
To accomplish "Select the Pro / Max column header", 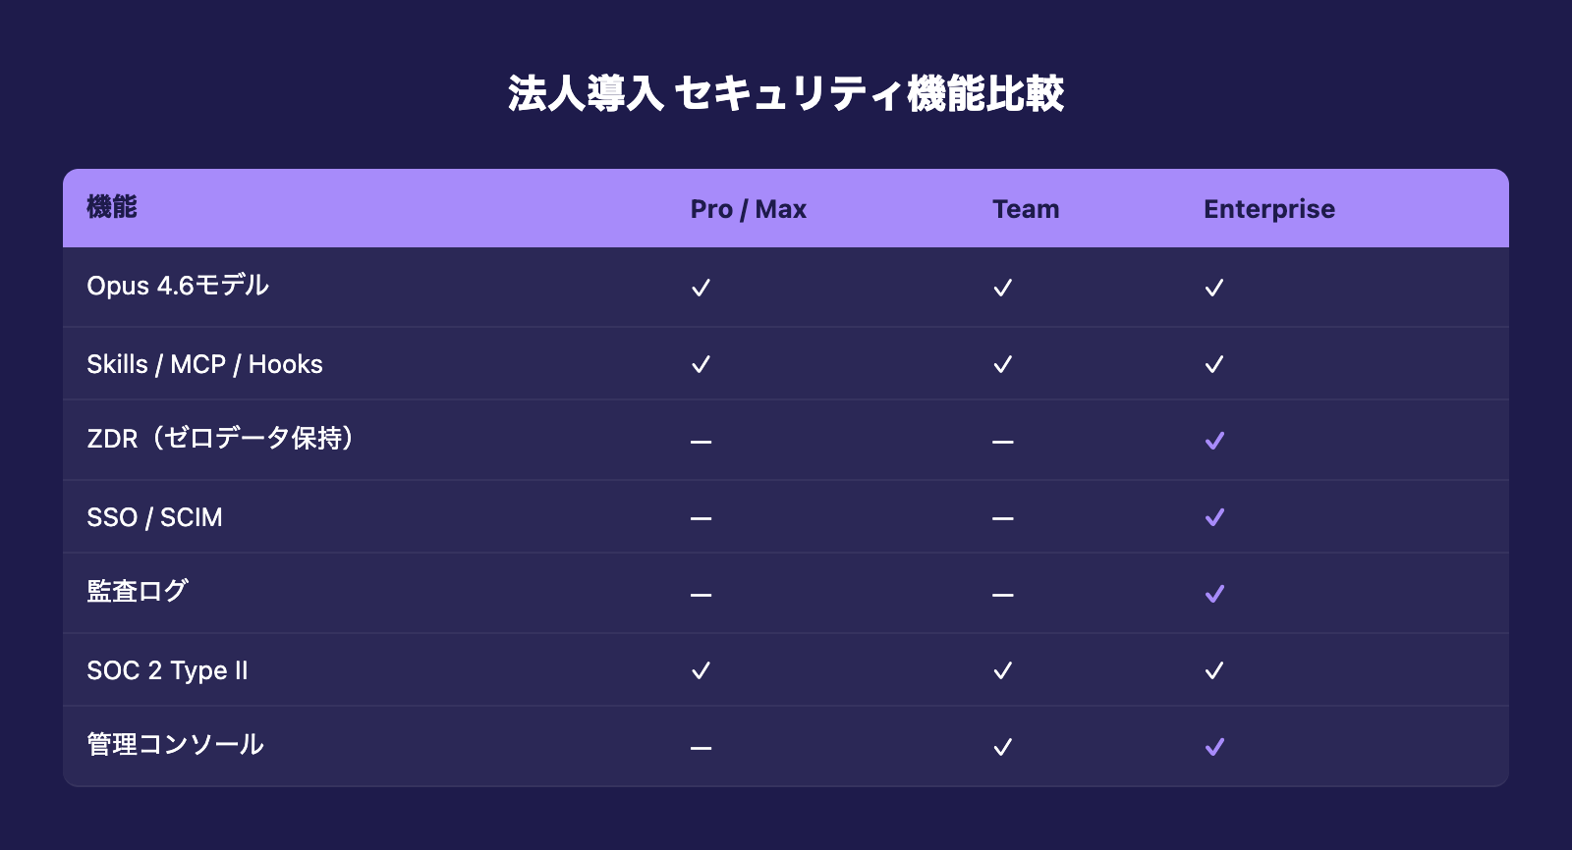I will pos(748,209).
